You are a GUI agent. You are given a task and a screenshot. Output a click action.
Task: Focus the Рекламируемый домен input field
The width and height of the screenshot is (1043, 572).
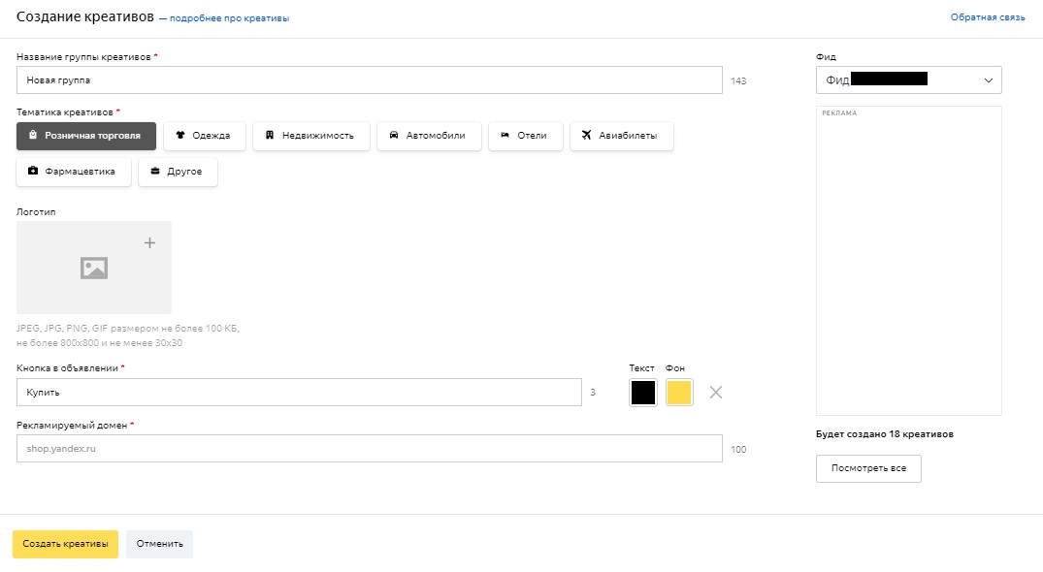click(x=369, y=449)
